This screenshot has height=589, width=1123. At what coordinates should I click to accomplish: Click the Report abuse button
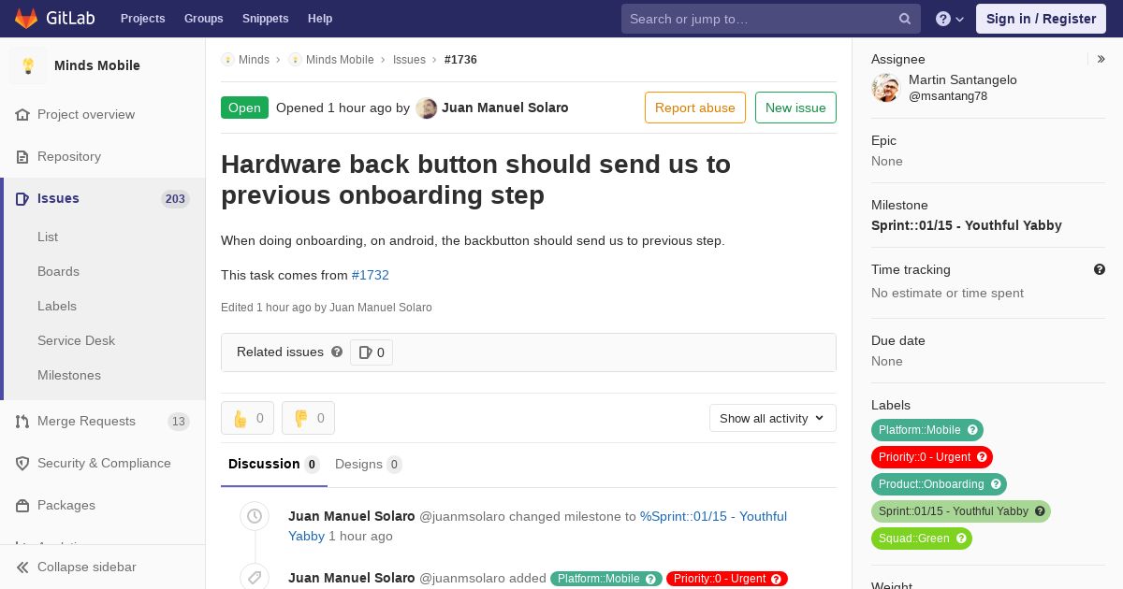tap(695, 108)
